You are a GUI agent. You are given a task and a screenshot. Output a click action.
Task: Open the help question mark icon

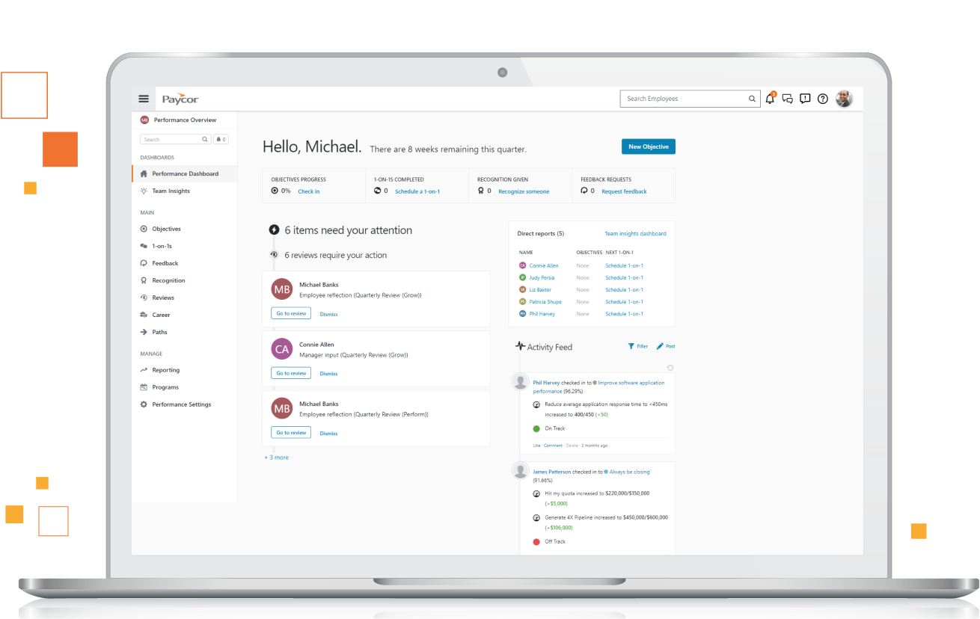point(823,99)
